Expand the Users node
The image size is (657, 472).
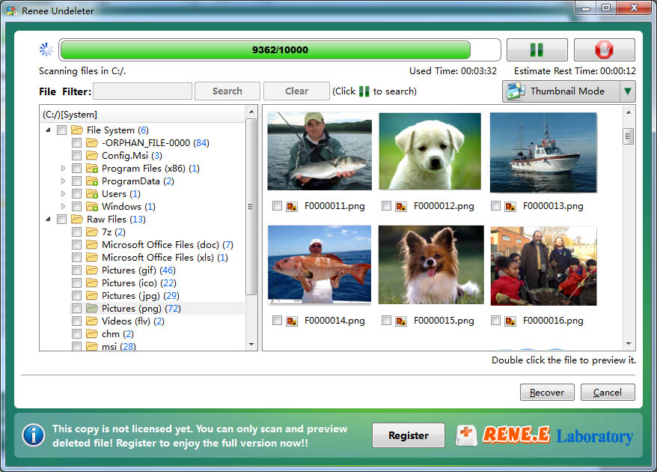63,194
